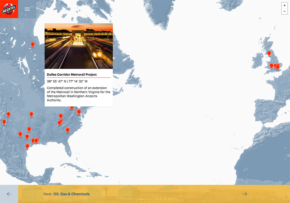Screen dimensions: 290x203
Task: Go to previous section with left arrow
Action: pyautogui.click(x=9, y=194)
